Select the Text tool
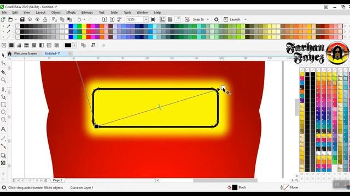 (x=3, y=129)
